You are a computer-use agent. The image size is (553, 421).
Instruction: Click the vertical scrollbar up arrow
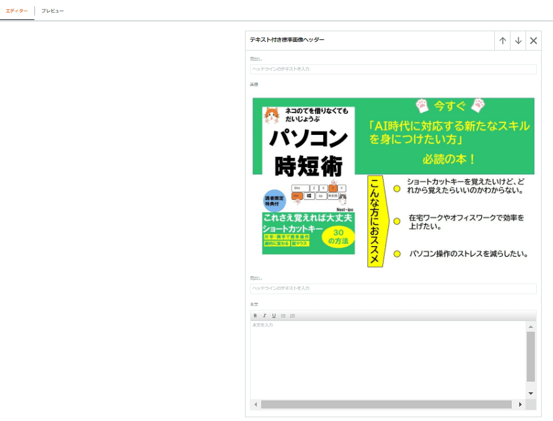(531, 327)
